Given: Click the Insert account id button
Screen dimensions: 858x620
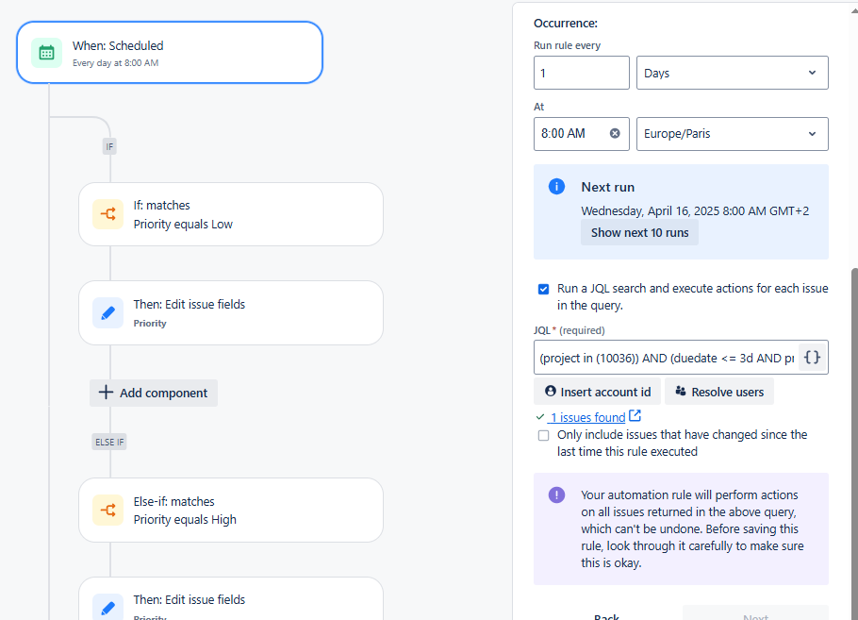Looking at the screenshot, I should click(598, 392).
